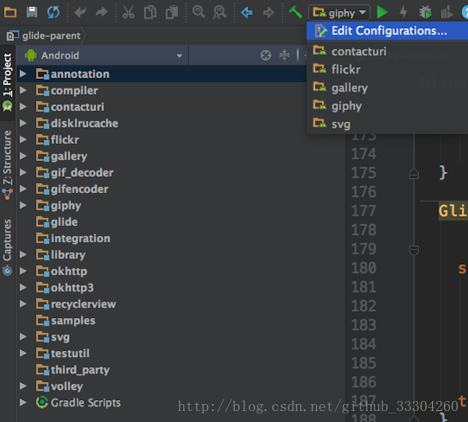Save all with the floppy disk icon
This screenshot has height=422, width=468.
pyautogui.click(x=32, y=13)
